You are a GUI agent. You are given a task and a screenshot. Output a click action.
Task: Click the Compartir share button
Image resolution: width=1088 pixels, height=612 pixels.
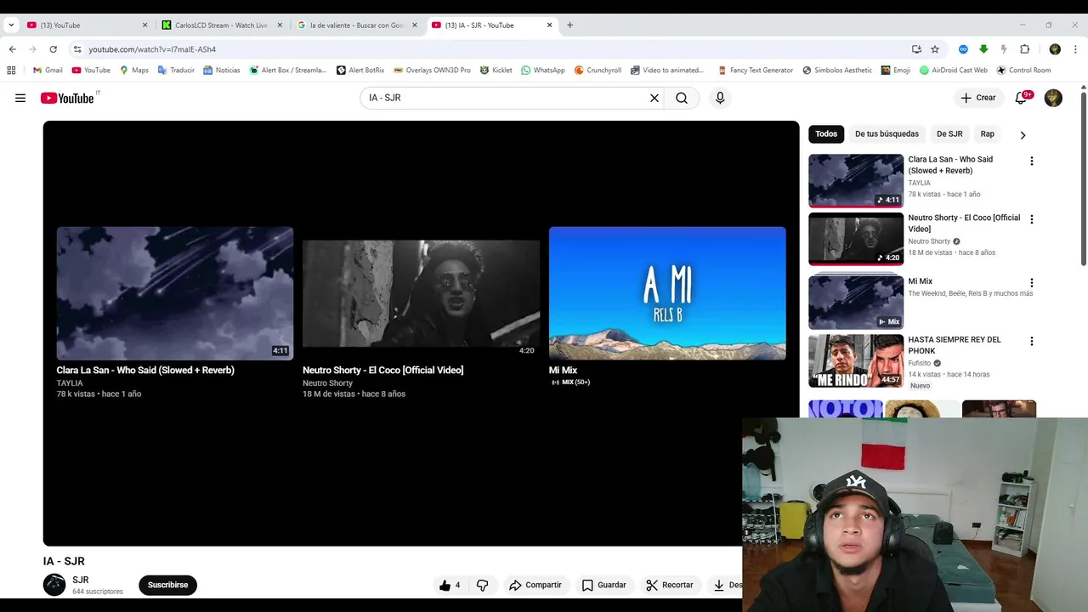[535, 585]
